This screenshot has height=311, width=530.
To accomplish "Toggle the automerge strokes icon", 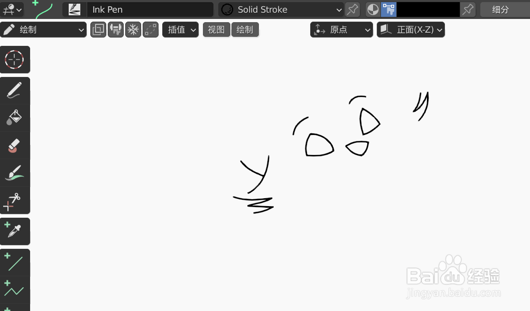I will [x=151, y=30].
